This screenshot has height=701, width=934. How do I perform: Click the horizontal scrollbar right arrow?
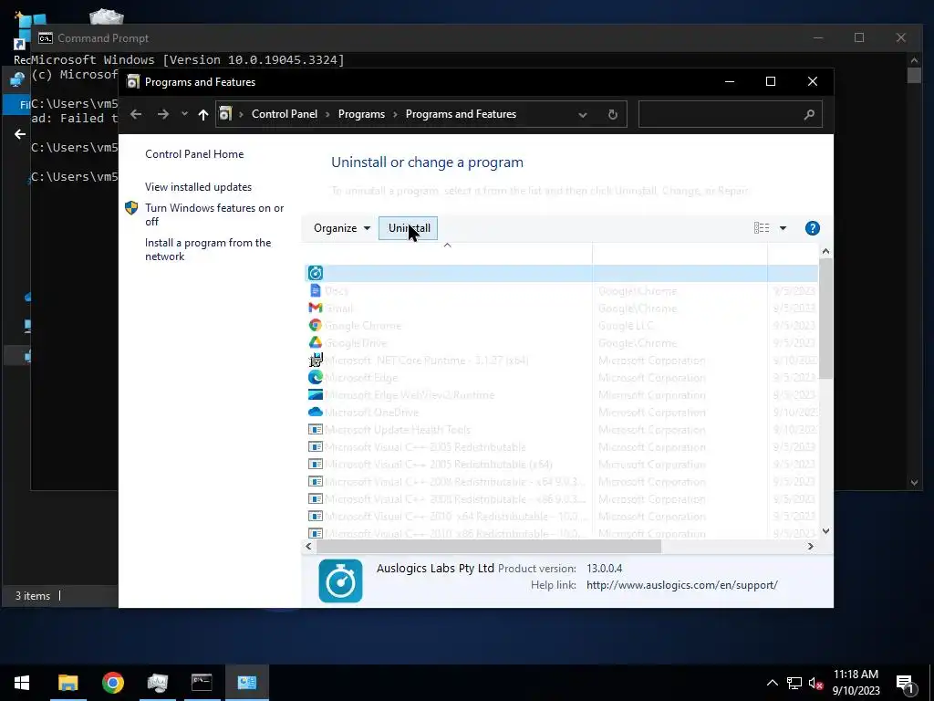coord(811,546)
